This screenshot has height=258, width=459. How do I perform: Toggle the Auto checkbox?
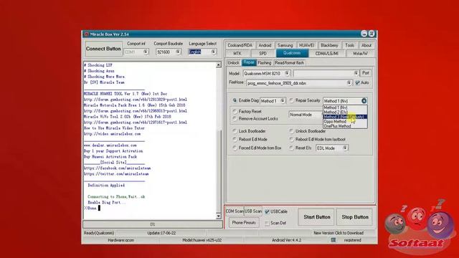tap(357, 83)
